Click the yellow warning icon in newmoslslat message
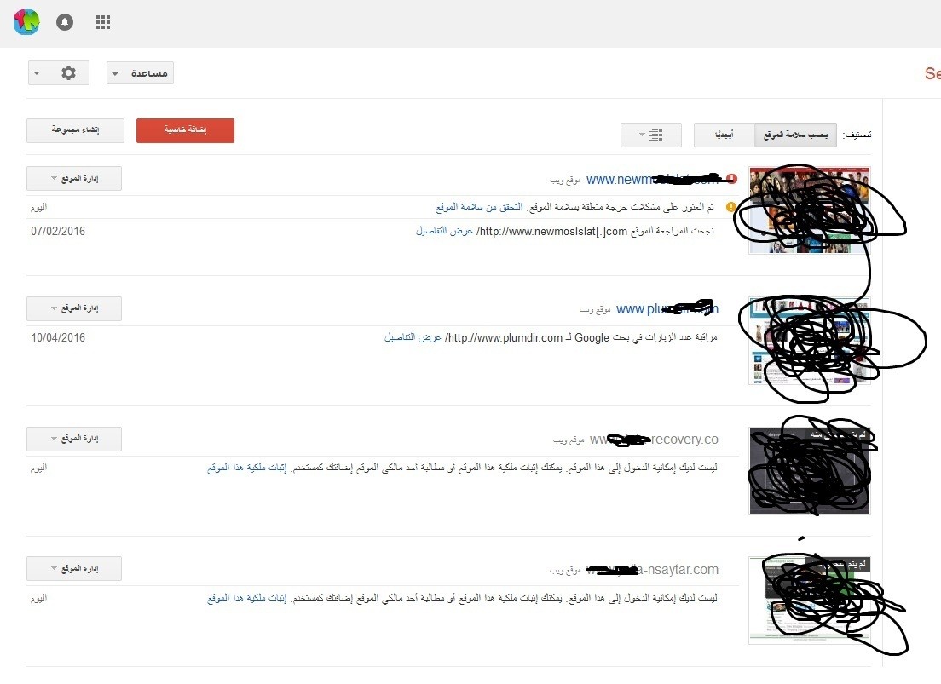The height and width of the screenshot is (684, 941). (x=731, y=207)
